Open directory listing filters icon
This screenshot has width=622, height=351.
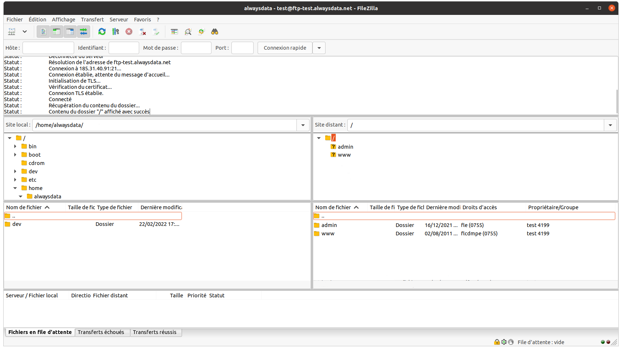174,32
